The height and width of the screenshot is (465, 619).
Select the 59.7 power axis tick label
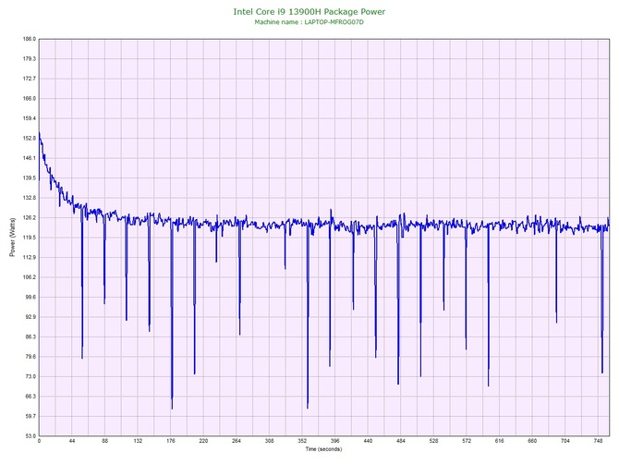[30, 416]
